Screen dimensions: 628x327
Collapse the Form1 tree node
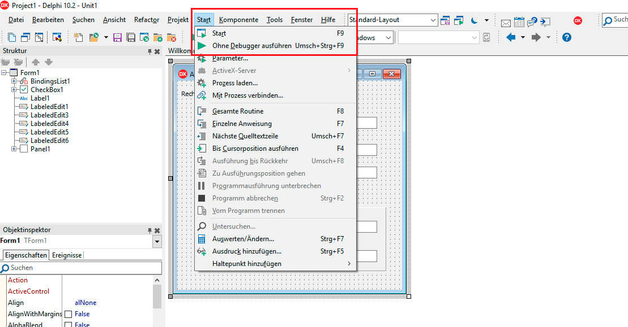4,73
